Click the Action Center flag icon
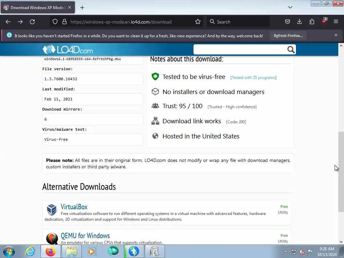The height and width of the screenshot is (258, 344). coord(310,251)
